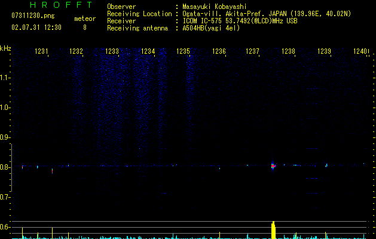This screenshot has height=239, width=376.
Task: Click the strong meteor echo after 1237
Action: click(273, 166)
